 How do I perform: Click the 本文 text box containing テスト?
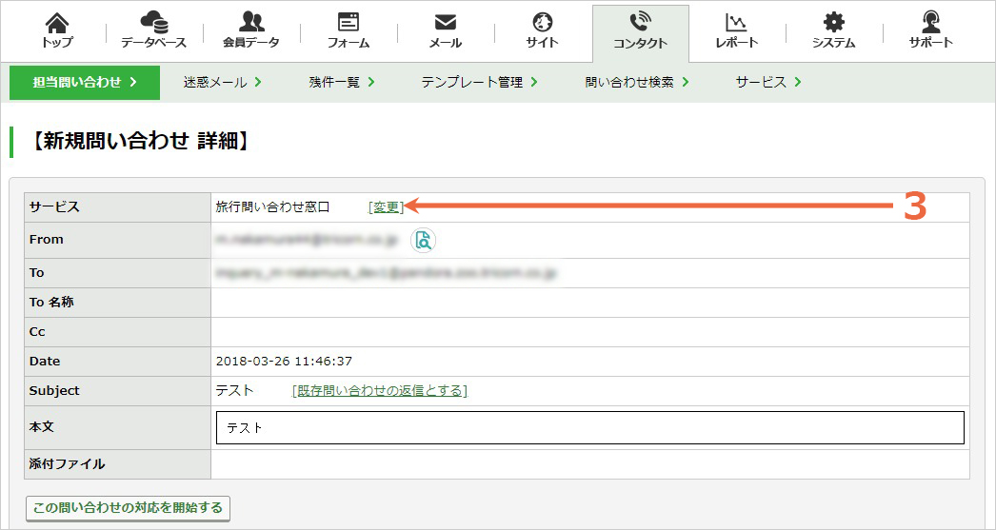[x=590, y=428]
